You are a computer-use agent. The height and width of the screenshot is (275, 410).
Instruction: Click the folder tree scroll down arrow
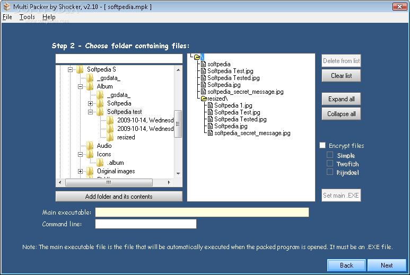[178, 173]
